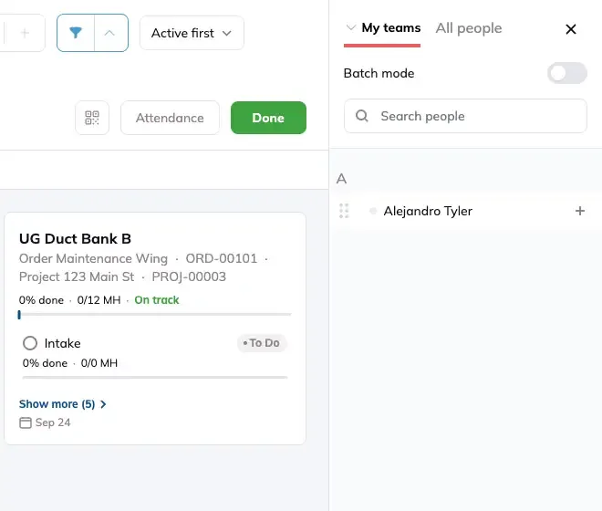Grab the drag handle beside Alejandro Tyler
The width and height of the screenshot is (602, 511).
pyautogui.click(x=344, y=211)
